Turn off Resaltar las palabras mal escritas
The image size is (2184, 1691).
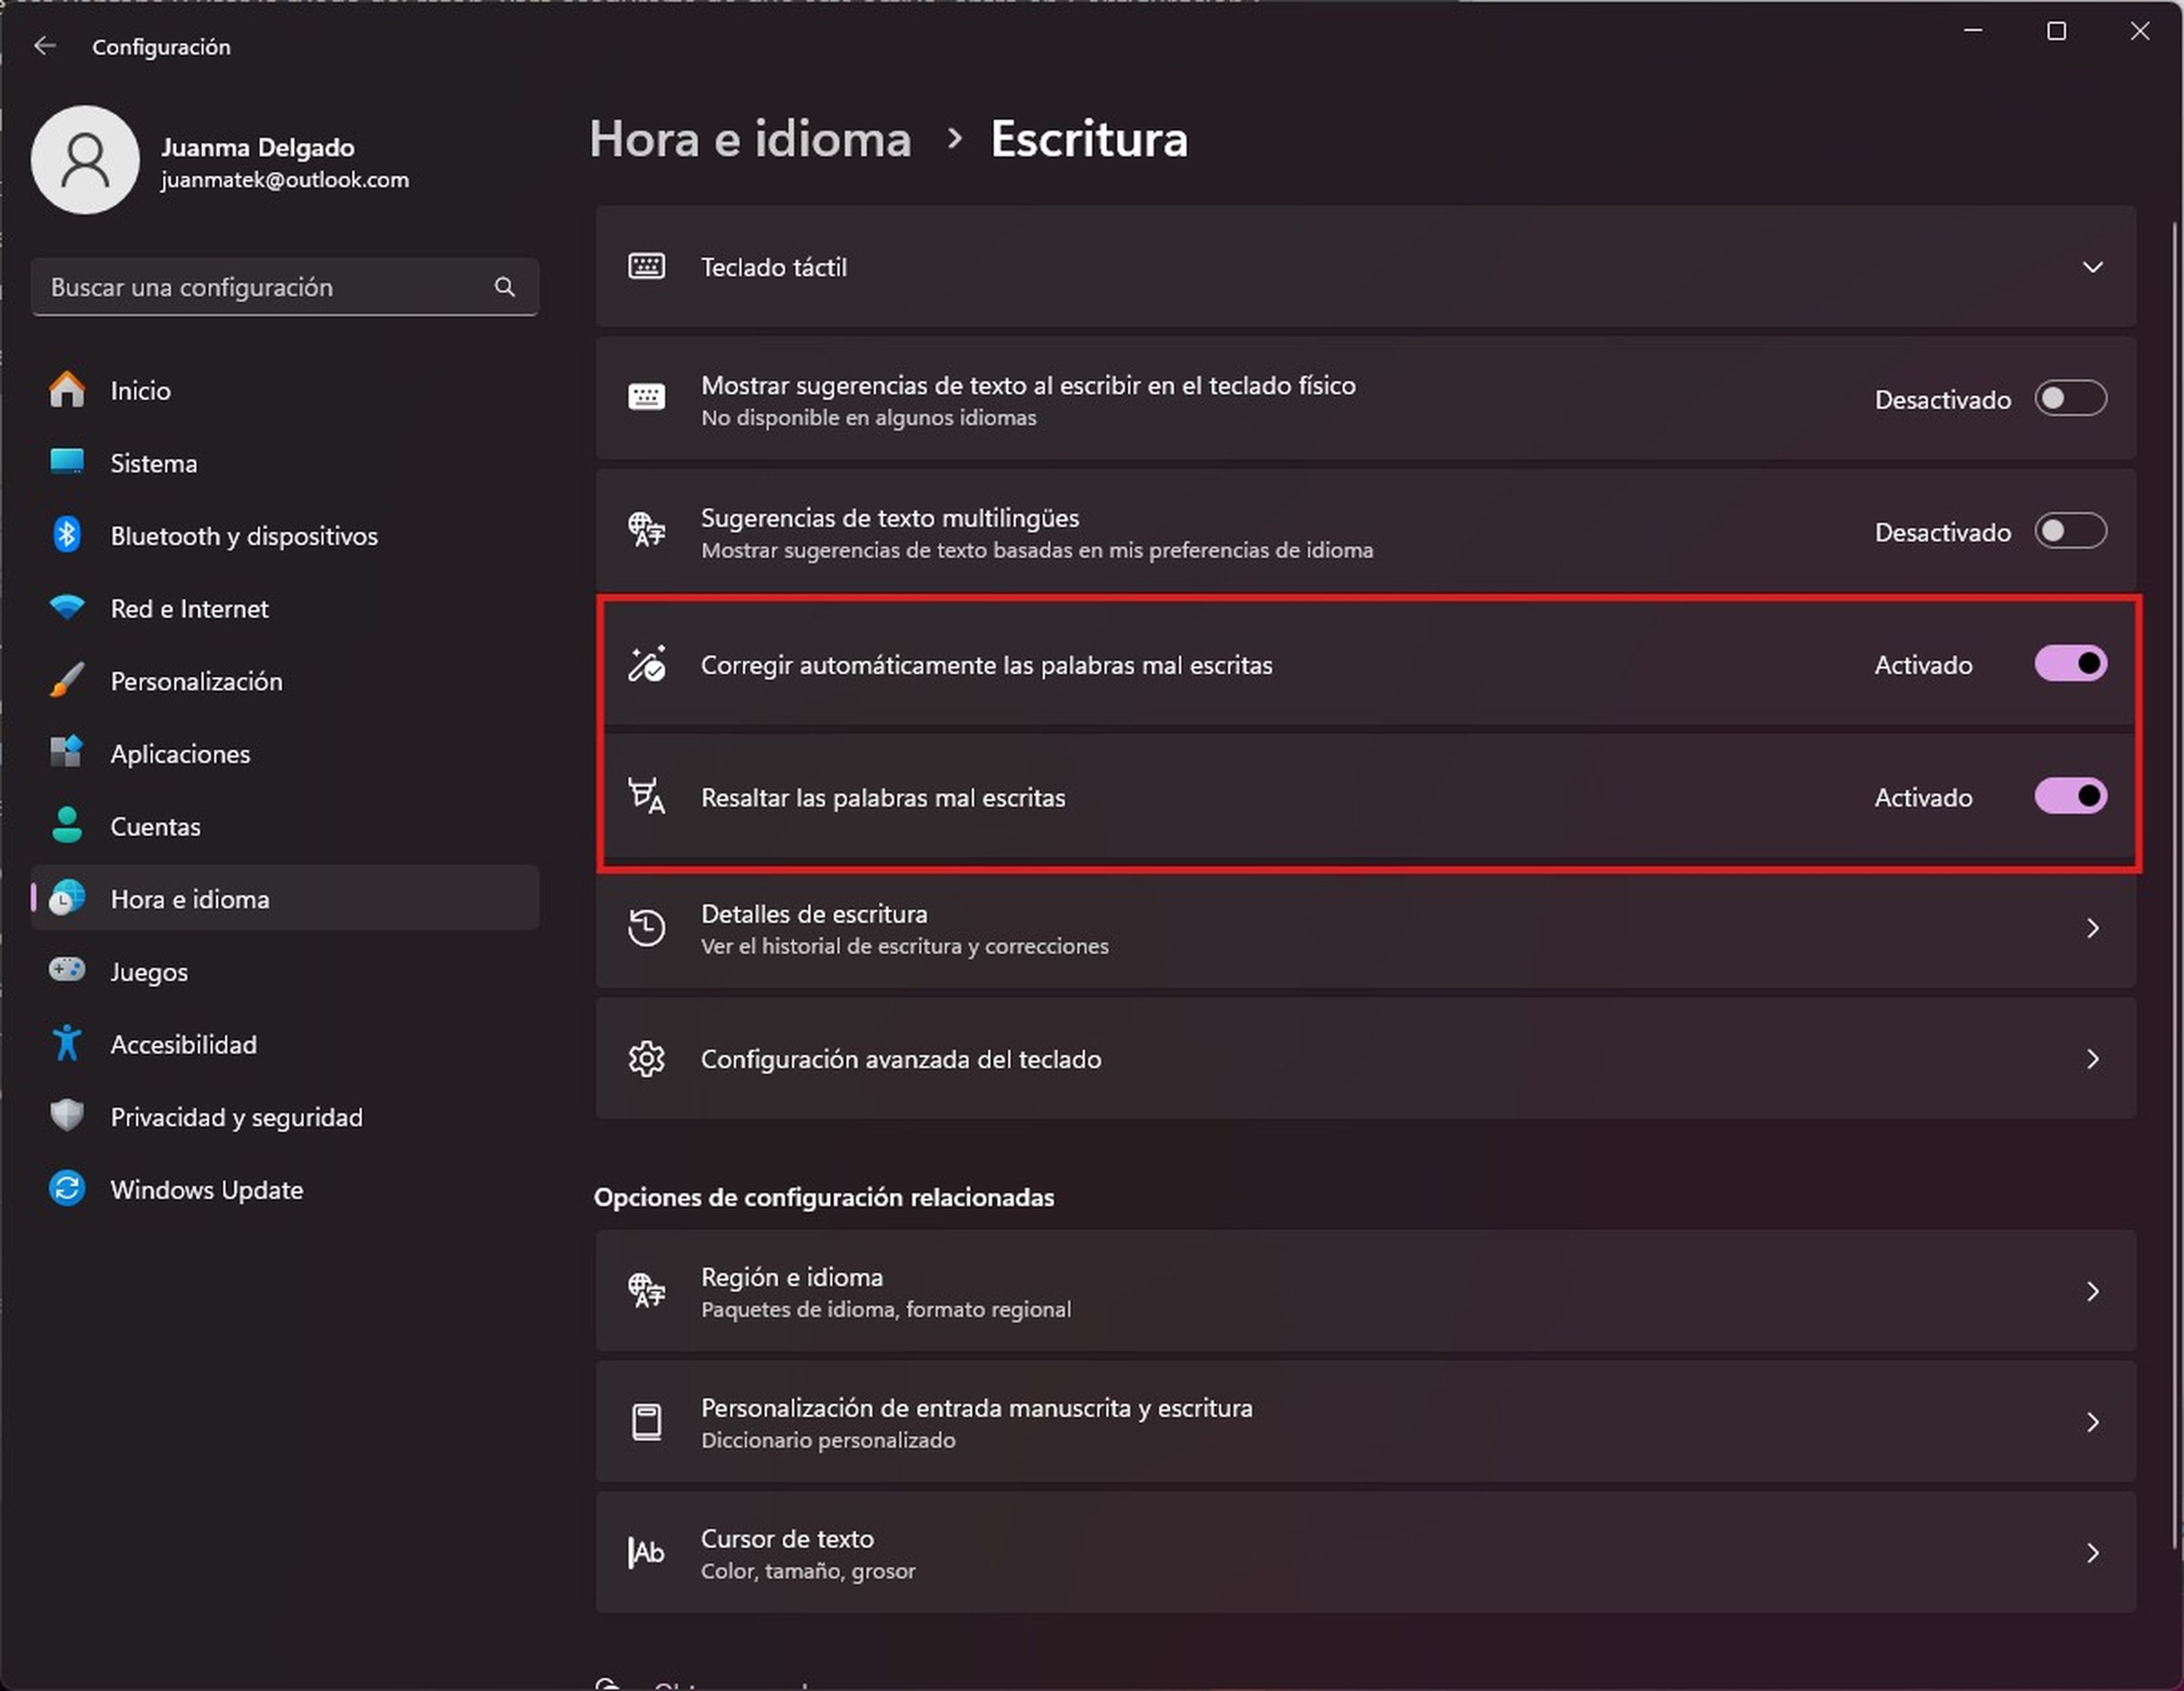click(x=2070, y=797)
